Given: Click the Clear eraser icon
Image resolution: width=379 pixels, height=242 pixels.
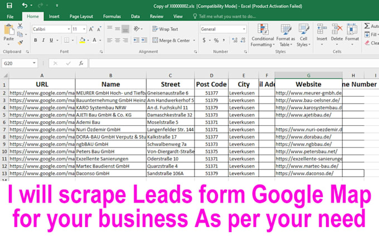Looking at the screenshot, I should (367, 43).
